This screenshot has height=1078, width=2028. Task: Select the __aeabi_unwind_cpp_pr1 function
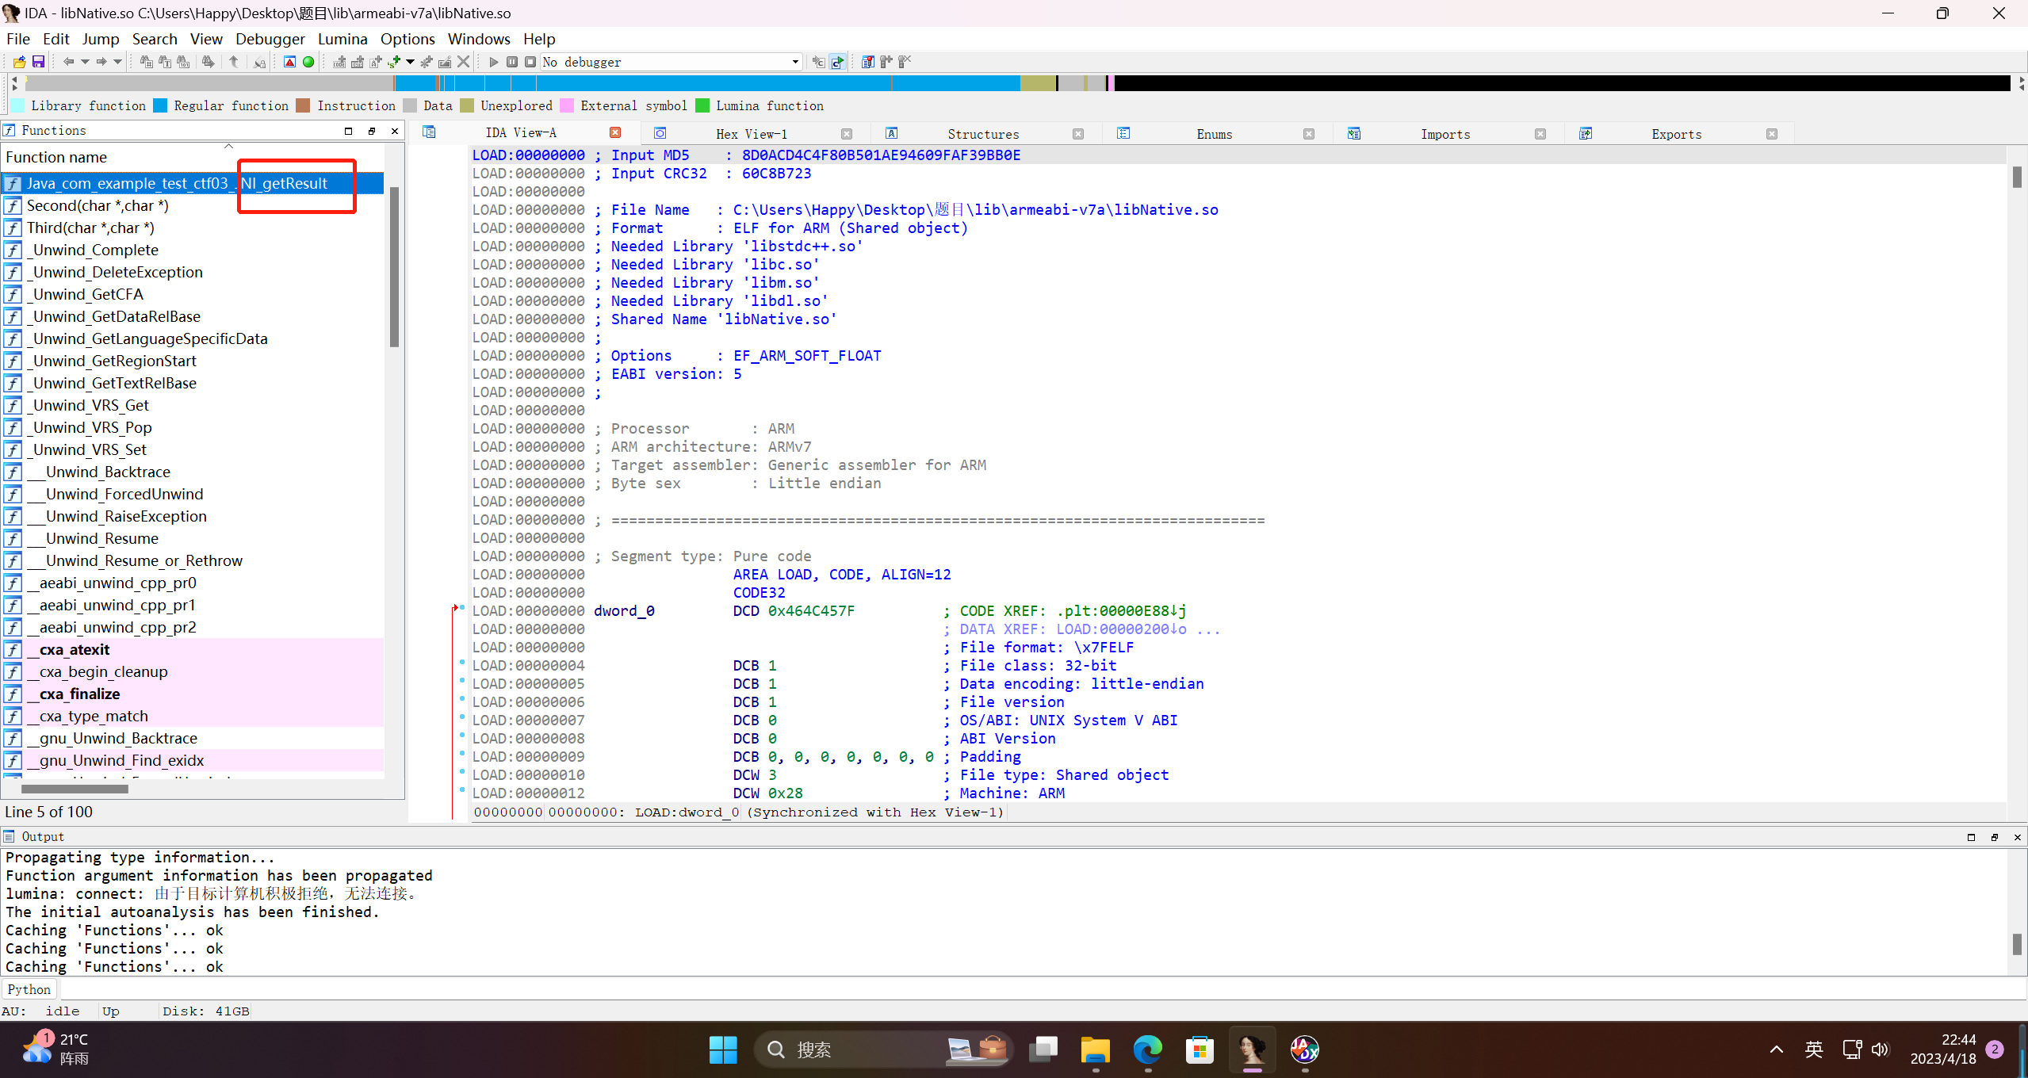[193, 605]
